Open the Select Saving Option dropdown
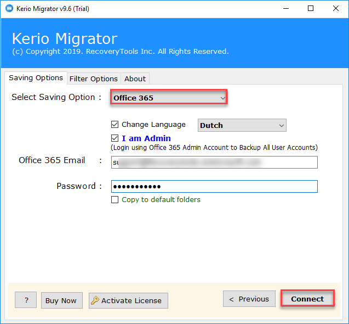Viewport: 349px width, 324px height. (x=169, y=98)
